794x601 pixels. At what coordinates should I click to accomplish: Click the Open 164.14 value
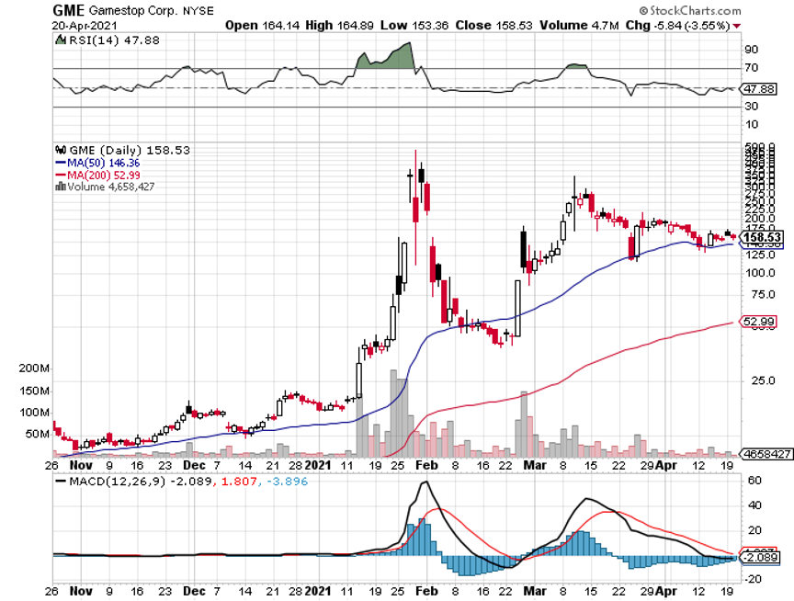point(262,26)
